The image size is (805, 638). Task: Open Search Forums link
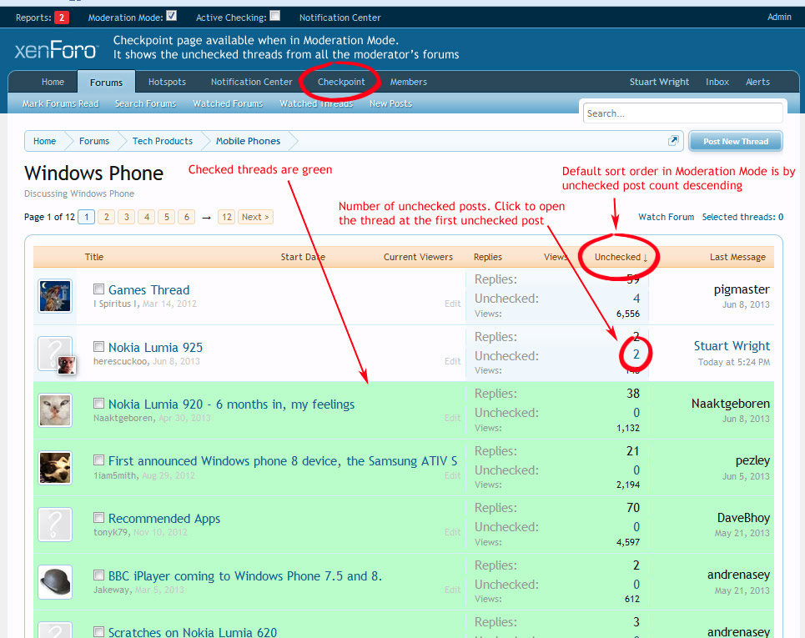[x=145, y=103]
